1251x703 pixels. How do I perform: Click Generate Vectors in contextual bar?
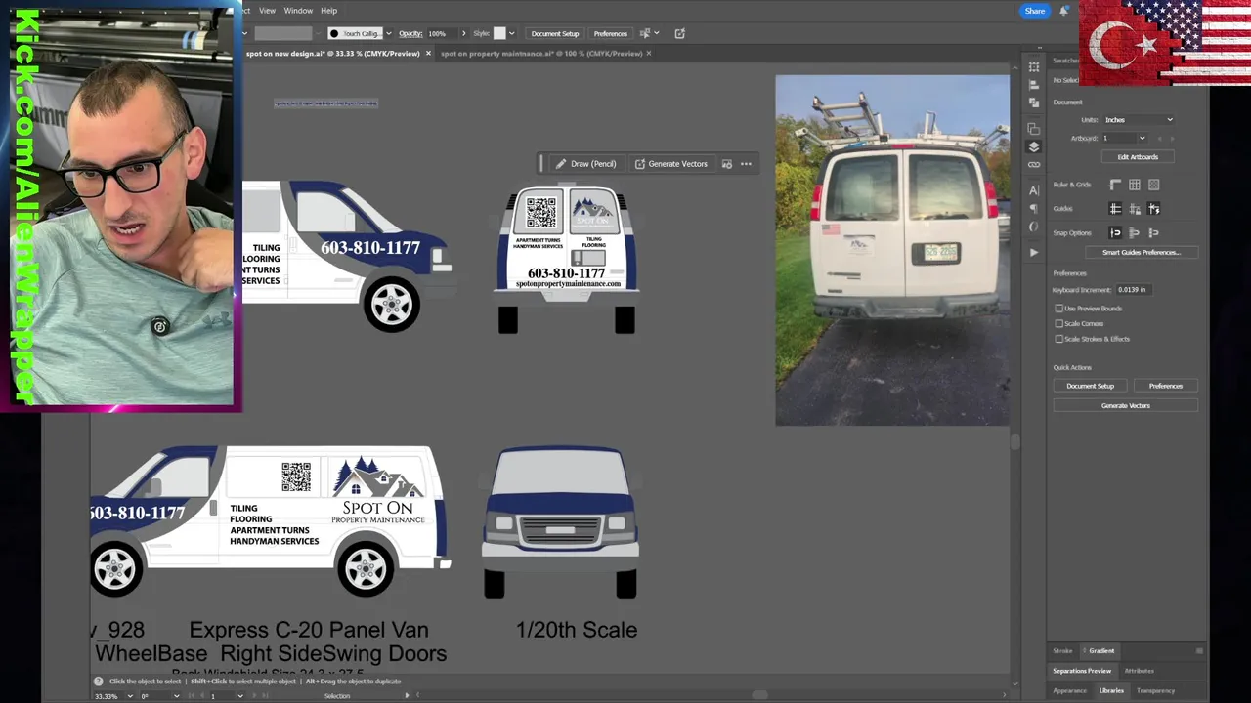point(670,164)
